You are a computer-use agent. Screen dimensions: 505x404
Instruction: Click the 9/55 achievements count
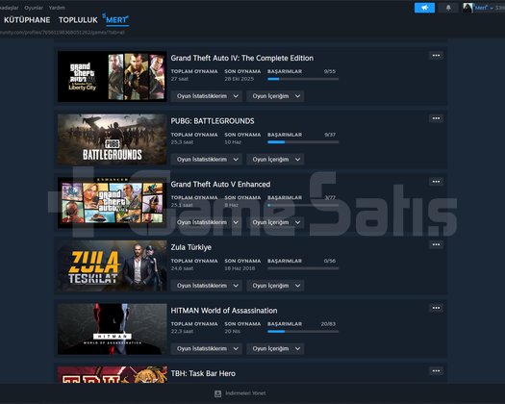[330, 71]
